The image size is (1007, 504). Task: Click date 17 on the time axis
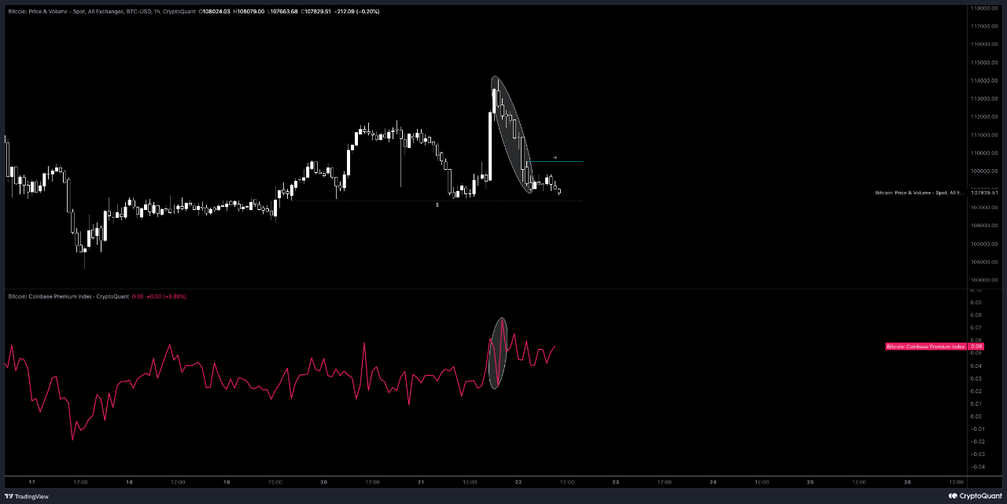click(31, 482)
